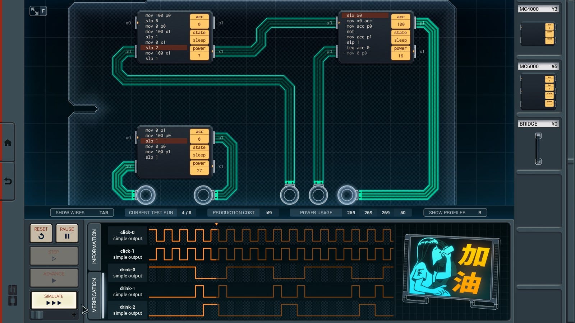Click the MC6000 ¥5 label
Screen dimensions: 575x323
538,66
